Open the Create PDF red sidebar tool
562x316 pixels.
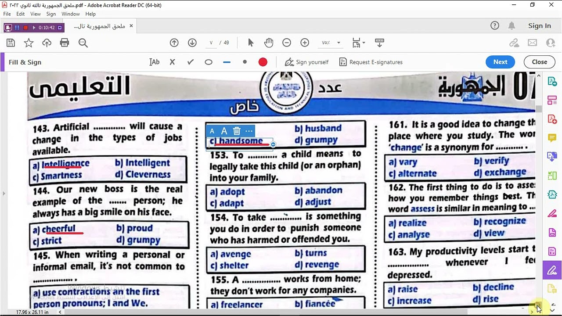[552, 119]
